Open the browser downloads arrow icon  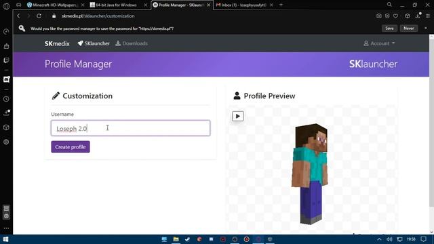[418, 16]
